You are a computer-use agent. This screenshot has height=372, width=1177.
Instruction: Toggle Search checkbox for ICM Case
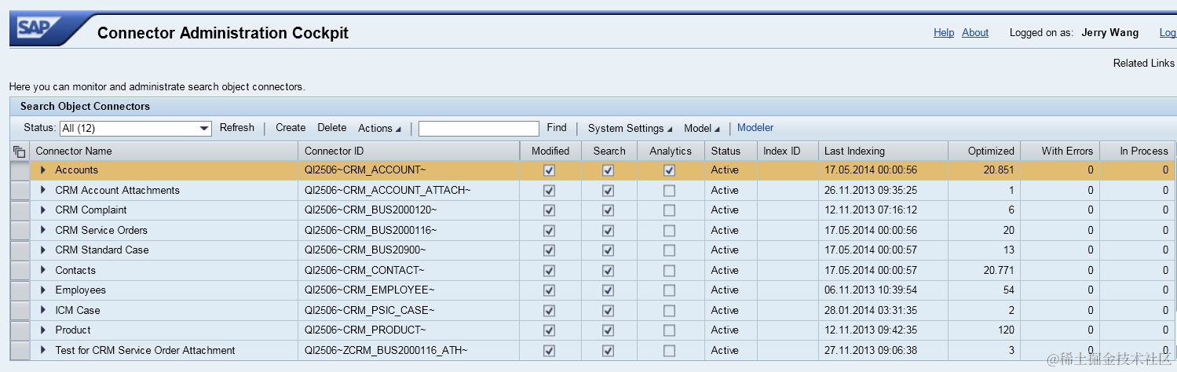[608, 310]
